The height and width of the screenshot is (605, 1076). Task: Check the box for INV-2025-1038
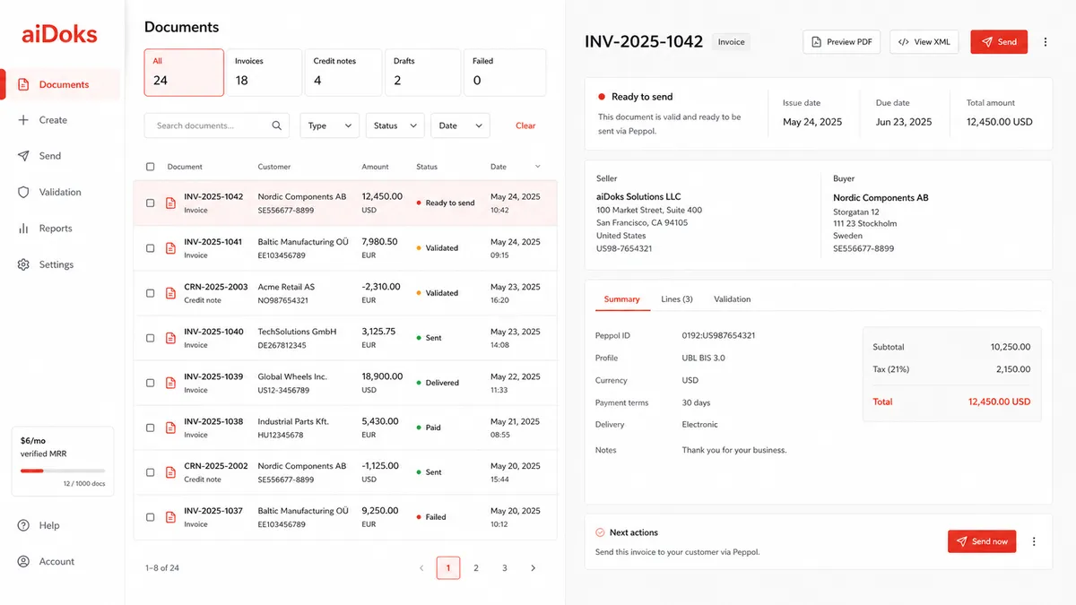(150, 428)
